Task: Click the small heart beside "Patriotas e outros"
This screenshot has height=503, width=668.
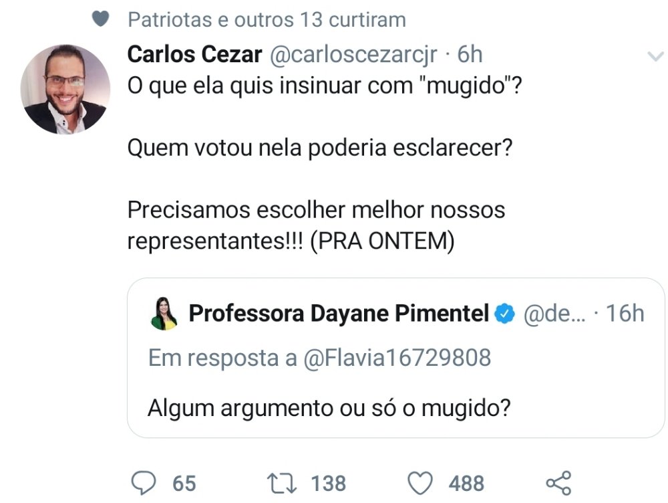Action: coord(100,19)
